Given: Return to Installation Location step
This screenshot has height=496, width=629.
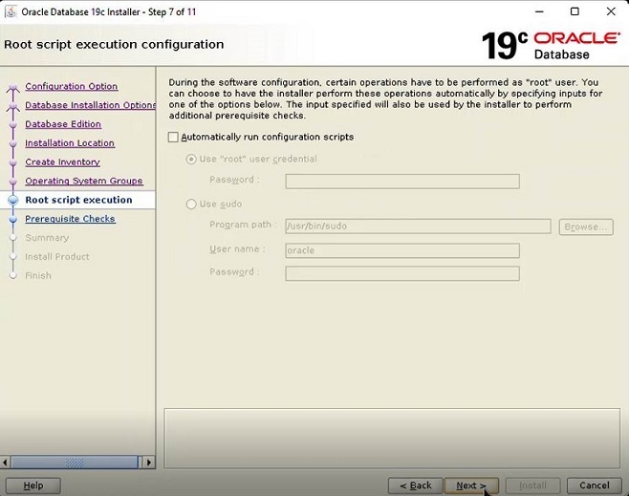Looking at the screenshot, I should [x=70, y=143].
